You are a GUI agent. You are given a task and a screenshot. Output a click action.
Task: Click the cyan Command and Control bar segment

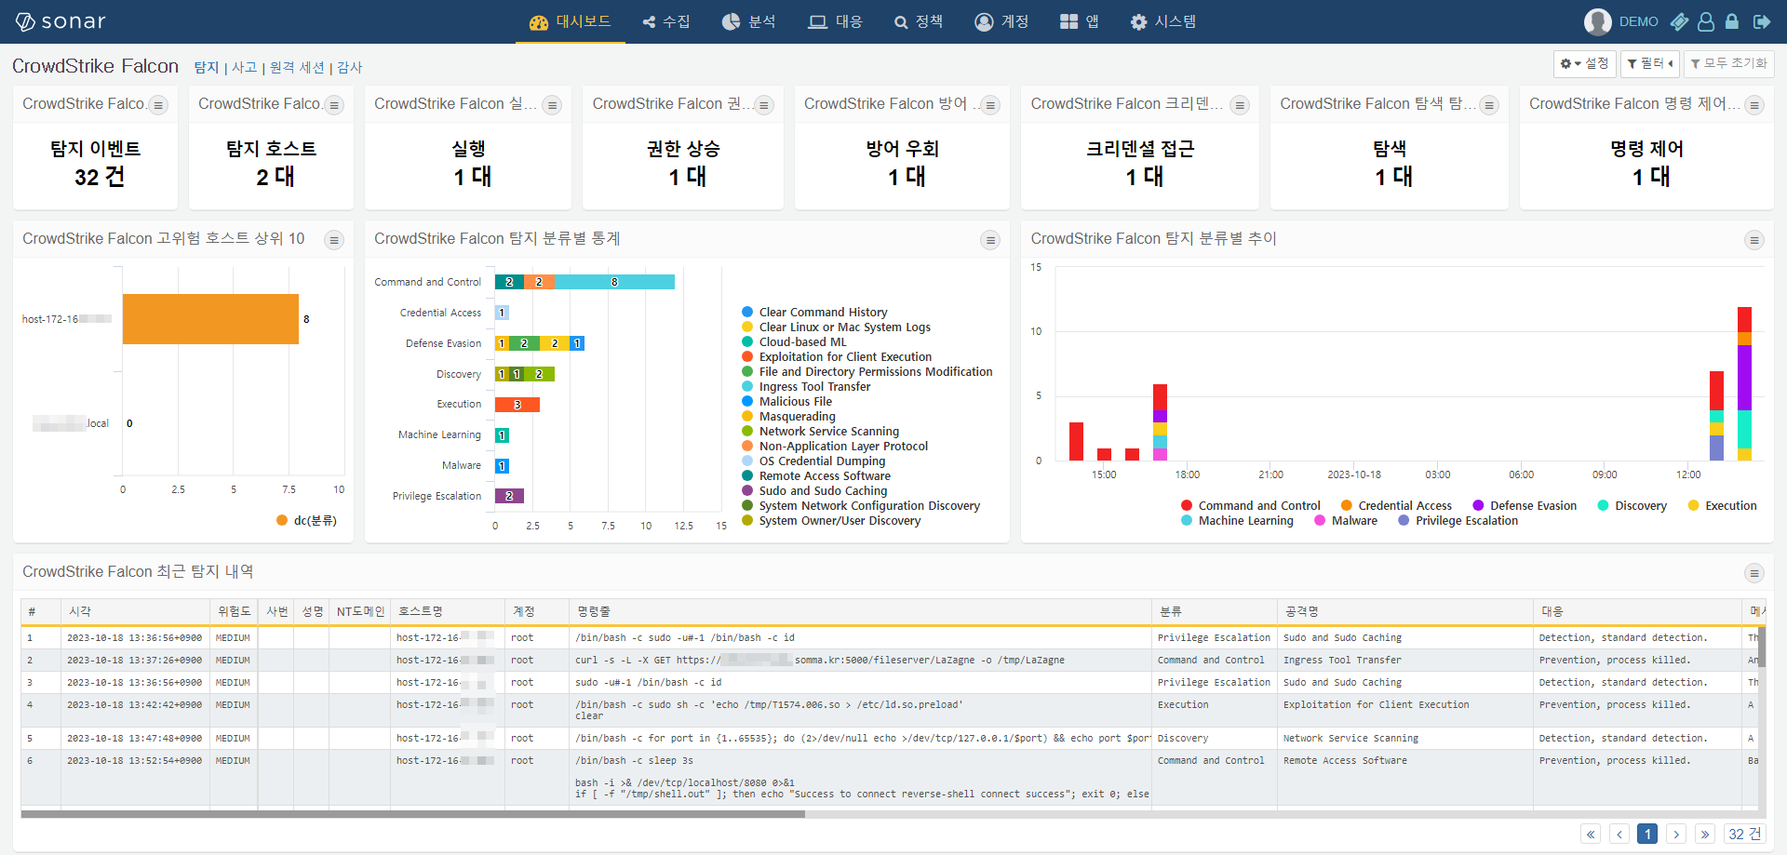click(614, 282)
